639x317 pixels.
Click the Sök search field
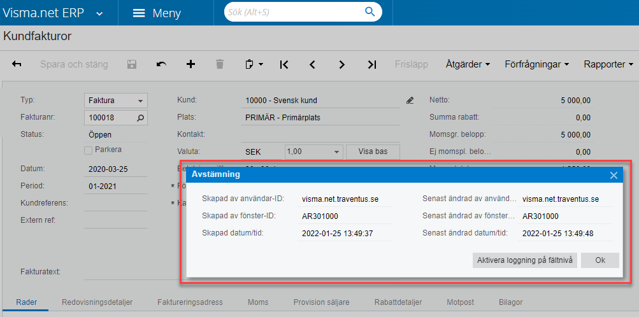(x=294, y=12)
